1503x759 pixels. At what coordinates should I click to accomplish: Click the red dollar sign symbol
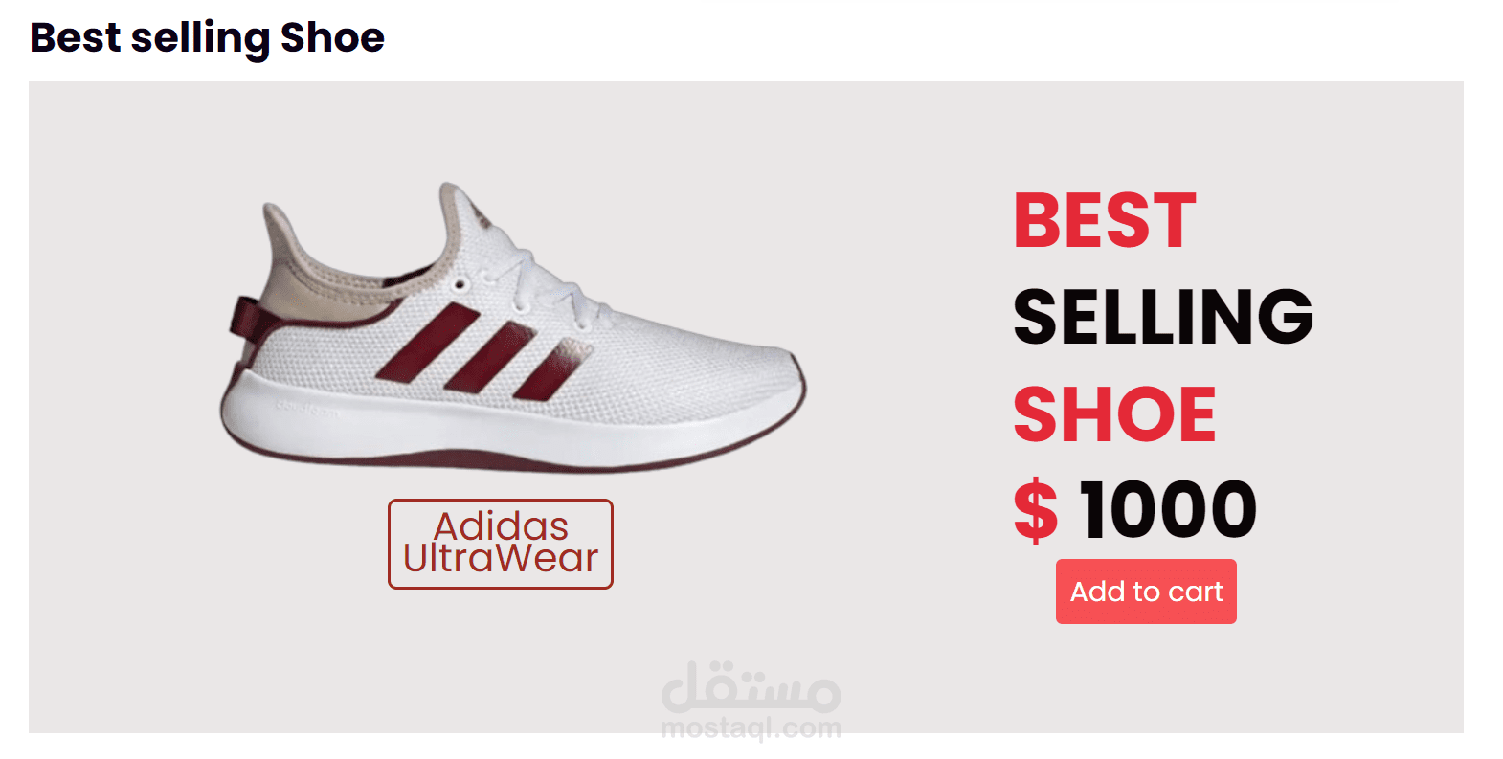pyautogui.click(x=1036, y=510)
